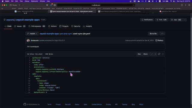
Task: Focus the github.com address bar
Action: coord(96,5)
